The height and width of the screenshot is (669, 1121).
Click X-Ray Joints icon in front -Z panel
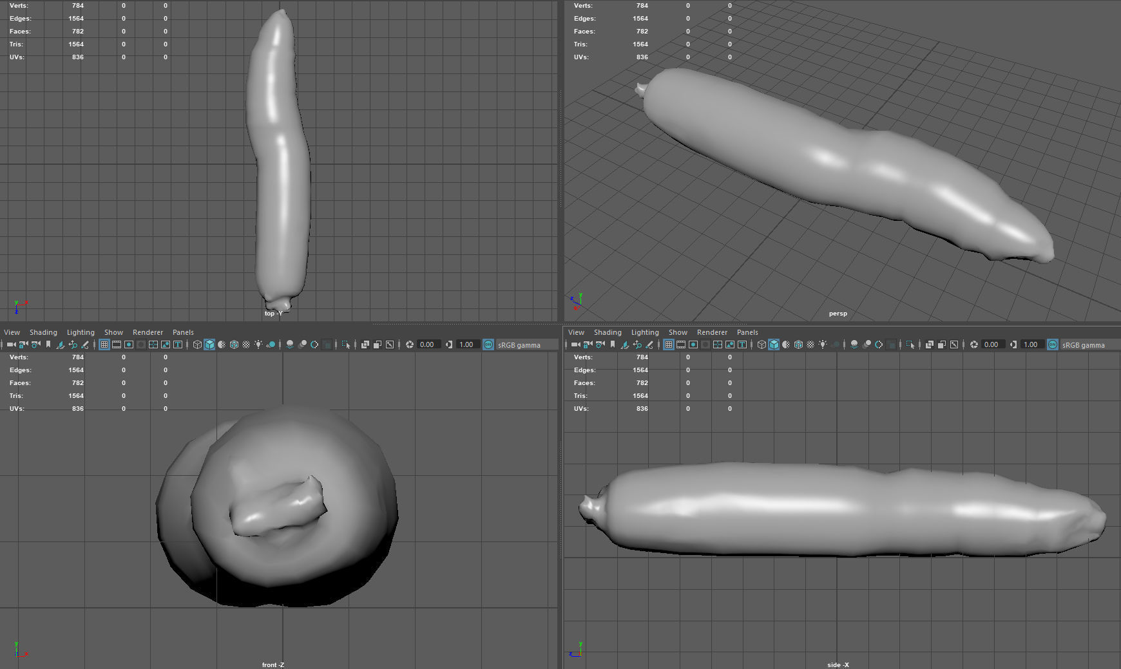click(x=390, y=344)
